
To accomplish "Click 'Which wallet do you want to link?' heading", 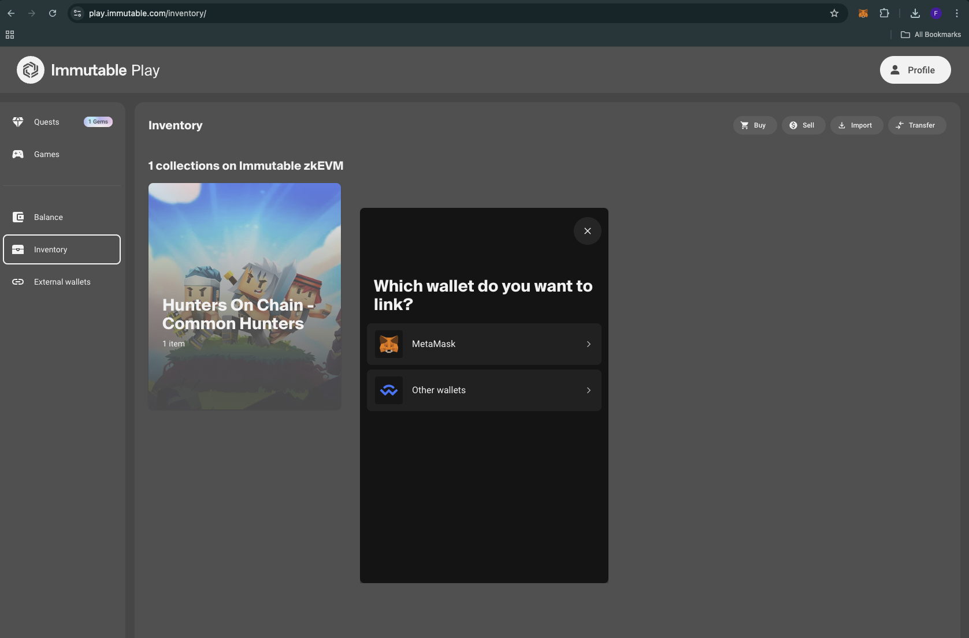I will click(483, 295).
